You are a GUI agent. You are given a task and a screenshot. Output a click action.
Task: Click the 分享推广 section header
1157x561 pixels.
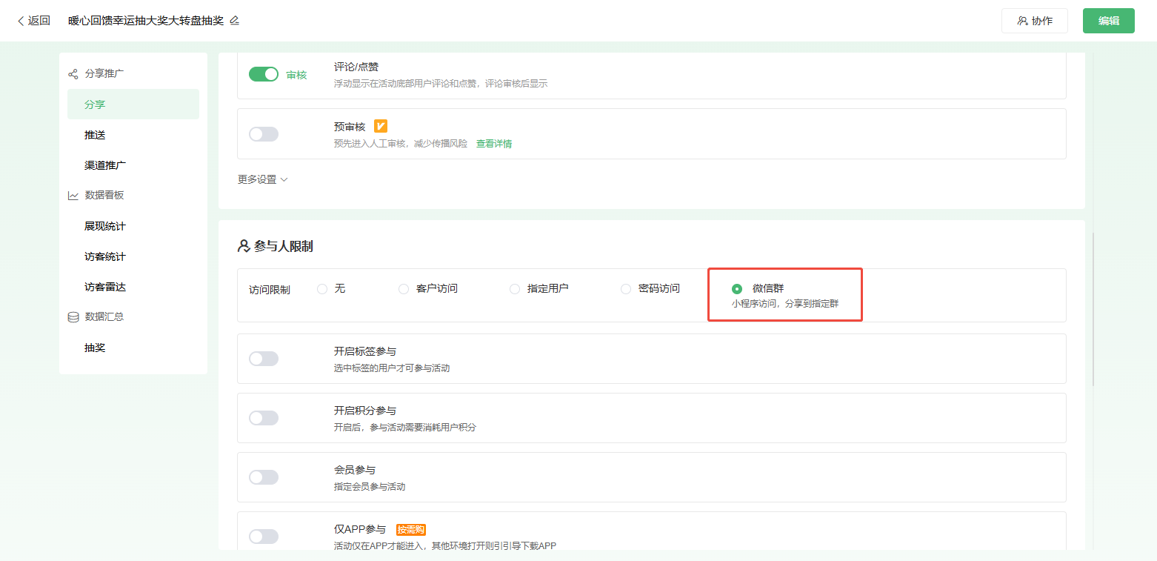(104, 74)
